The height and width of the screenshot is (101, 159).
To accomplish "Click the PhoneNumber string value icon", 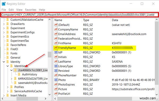I will [x=56, y=75].
